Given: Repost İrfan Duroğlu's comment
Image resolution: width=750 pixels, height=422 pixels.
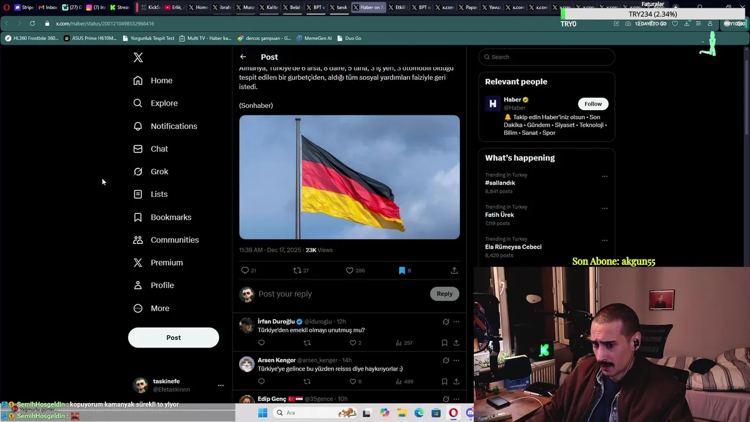Looking at the screenshot, I should tap(307, 343).
